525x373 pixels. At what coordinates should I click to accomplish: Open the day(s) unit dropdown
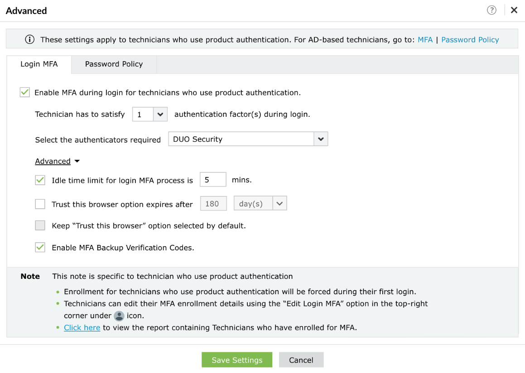coord(260,204)
